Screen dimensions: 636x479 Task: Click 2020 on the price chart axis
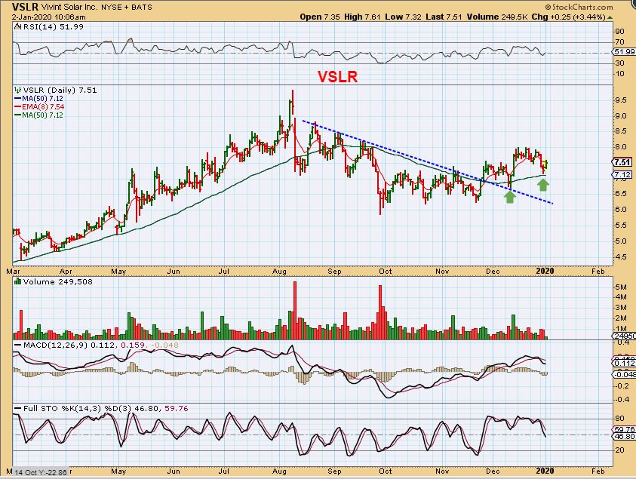point(545,272)
